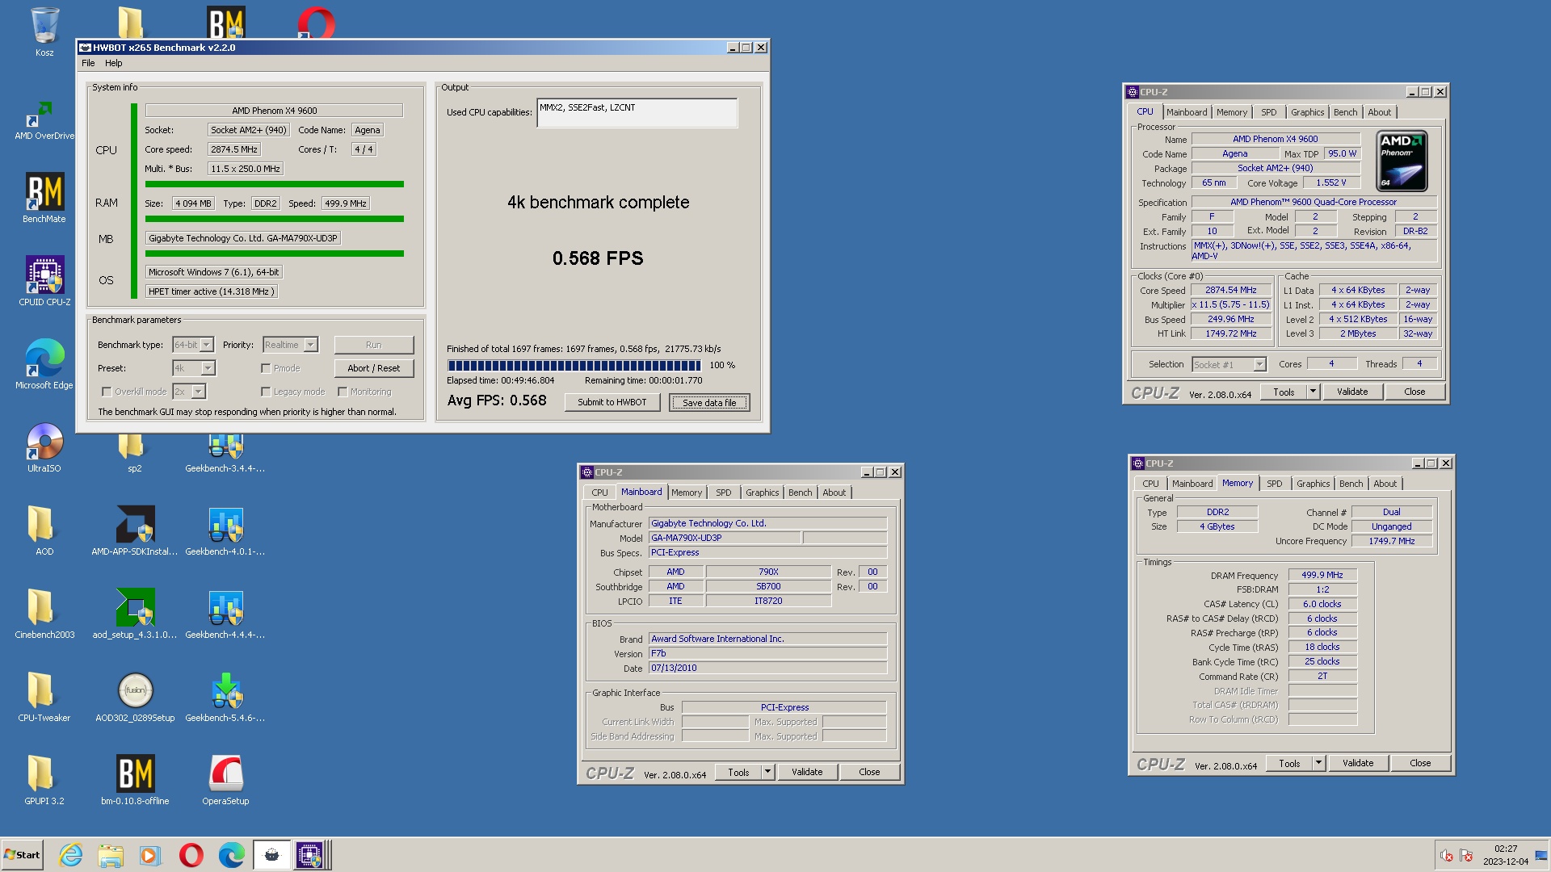The height and width of the screenshot is (872, 1551).
Task: Select the Geekbench-4.0.1 installer icon
Action: [225, 530]
